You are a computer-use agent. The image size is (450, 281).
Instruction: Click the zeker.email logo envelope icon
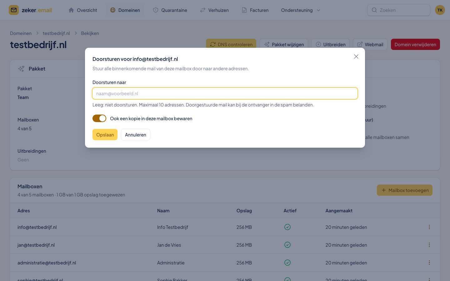14,10
